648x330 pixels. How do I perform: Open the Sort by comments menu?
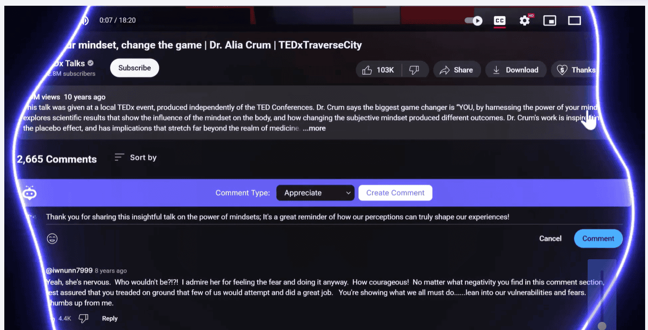click(136, 157)
